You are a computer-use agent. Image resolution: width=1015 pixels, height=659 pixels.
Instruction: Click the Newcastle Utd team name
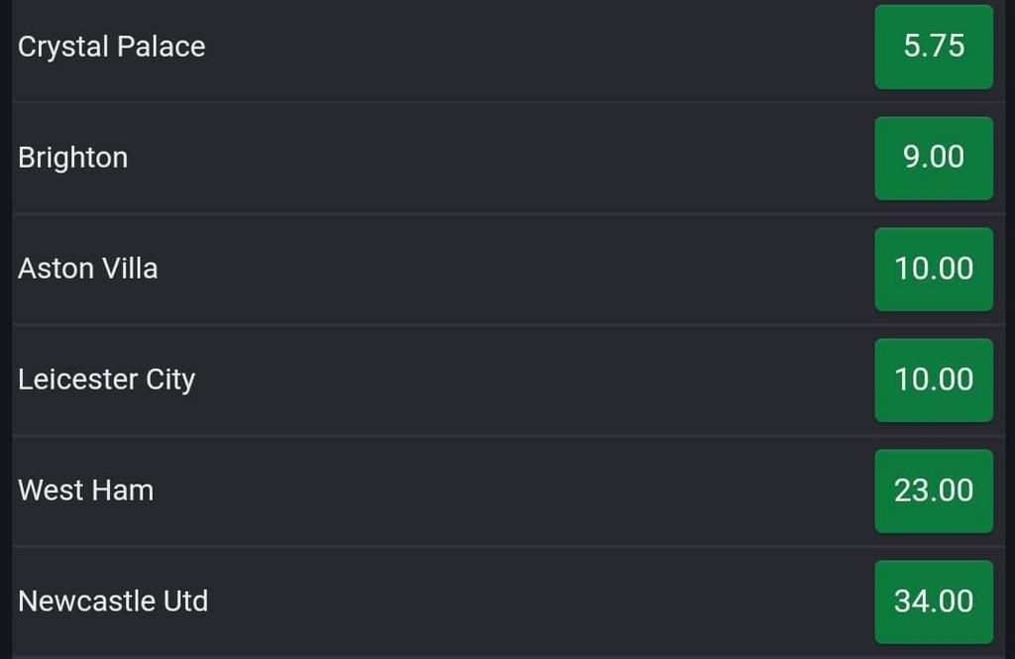tap(113, 601)
